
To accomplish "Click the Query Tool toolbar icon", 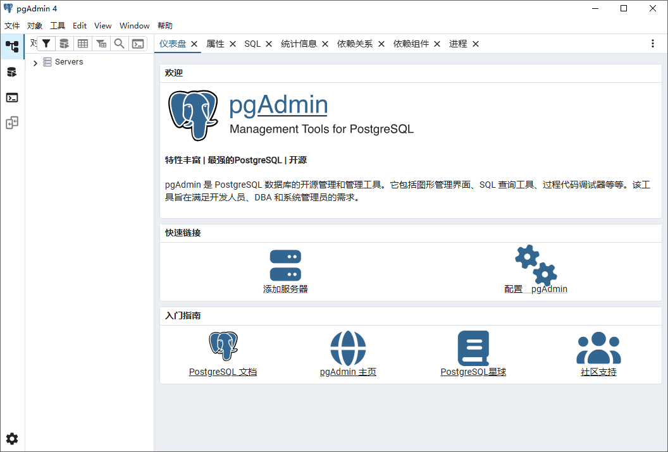I will click(65, 44).
